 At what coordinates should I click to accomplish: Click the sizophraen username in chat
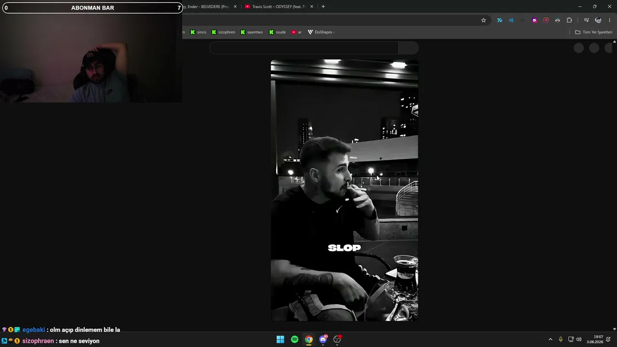coord(38,341)
